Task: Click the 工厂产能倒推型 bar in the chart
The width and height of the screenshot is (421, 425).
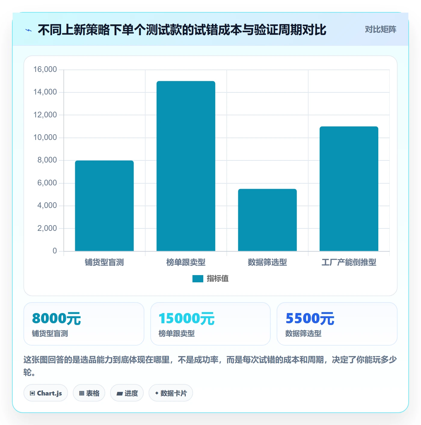Action: [x=349, y=189]
